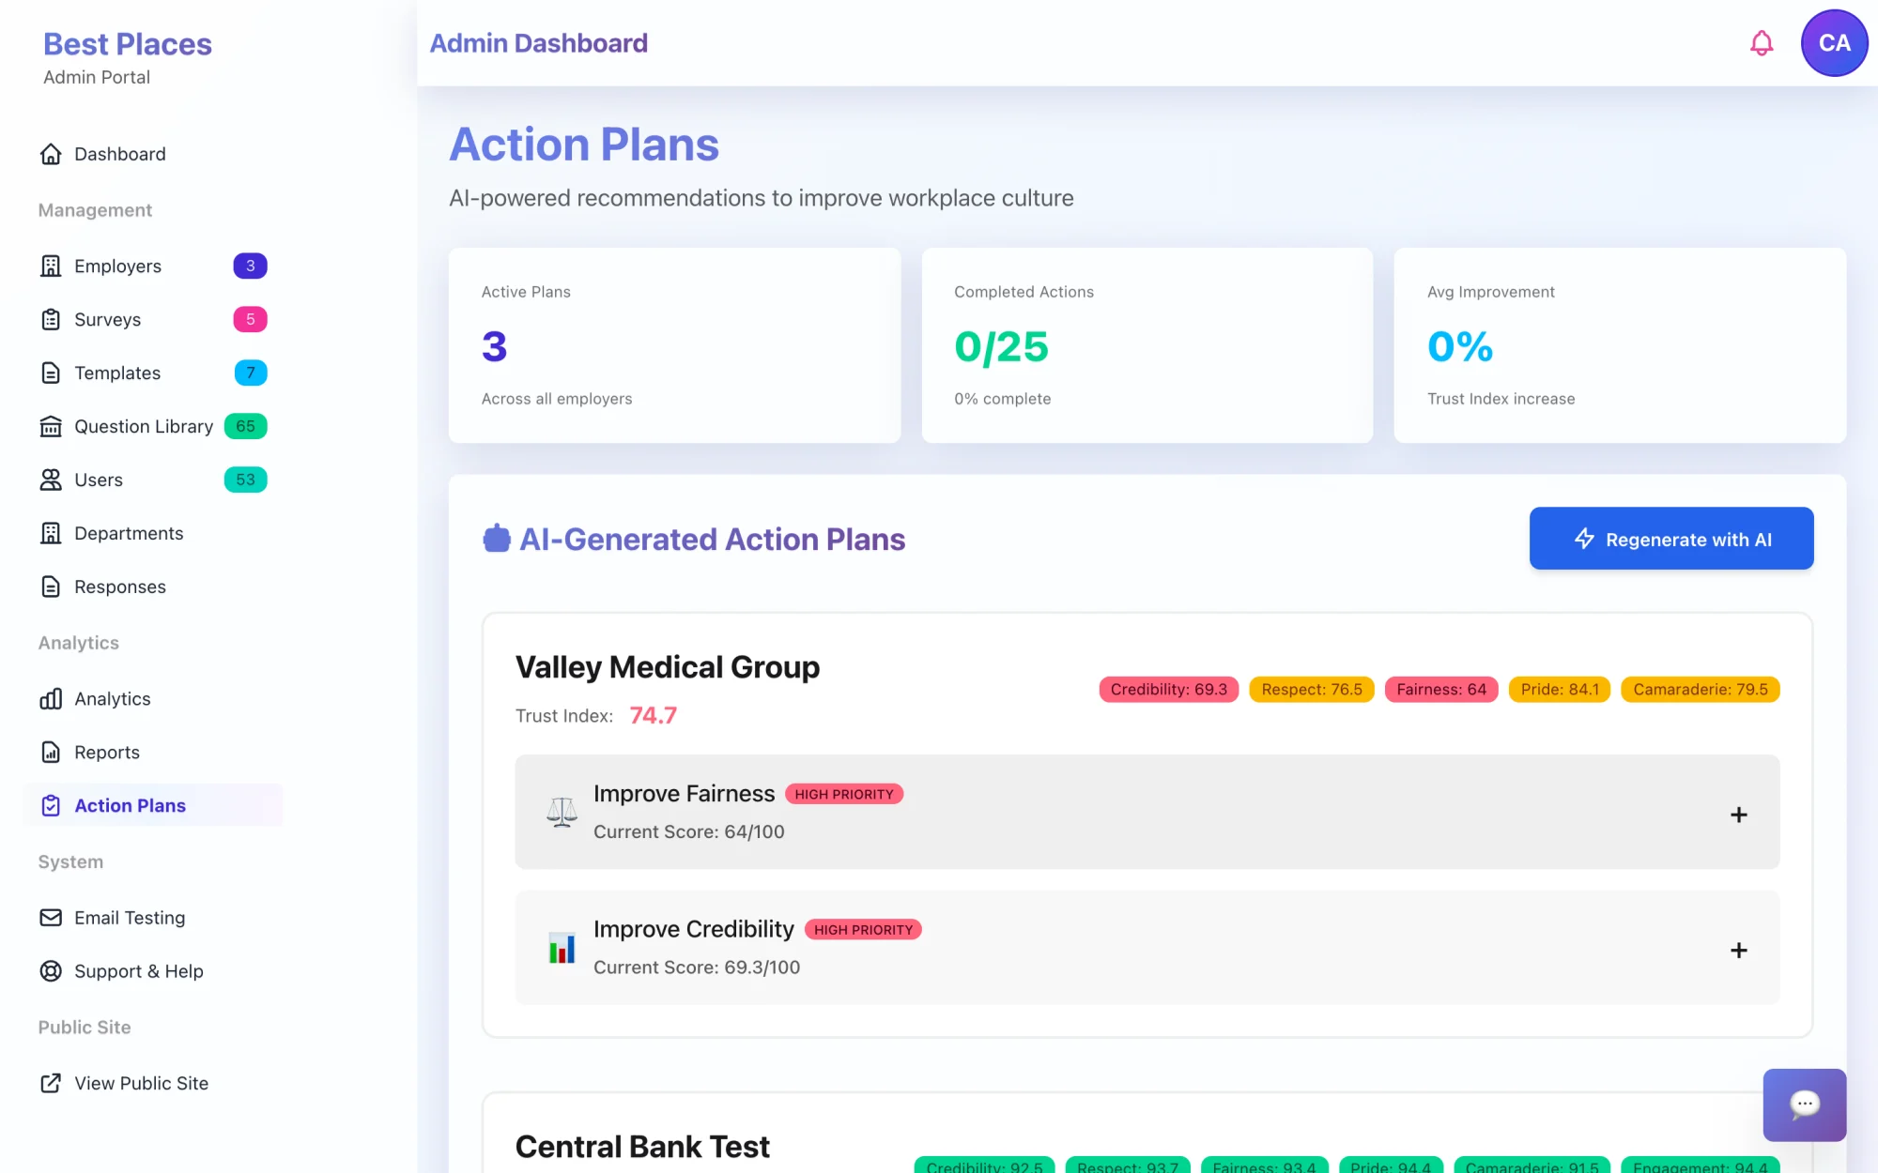1878x1173 pixels.
Task: Click the Templates document icon
Action: point(51,373)
